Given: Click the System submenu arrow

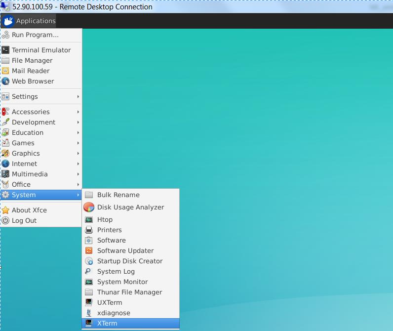Looking at the screenshot, I should [x=78, y=195].
